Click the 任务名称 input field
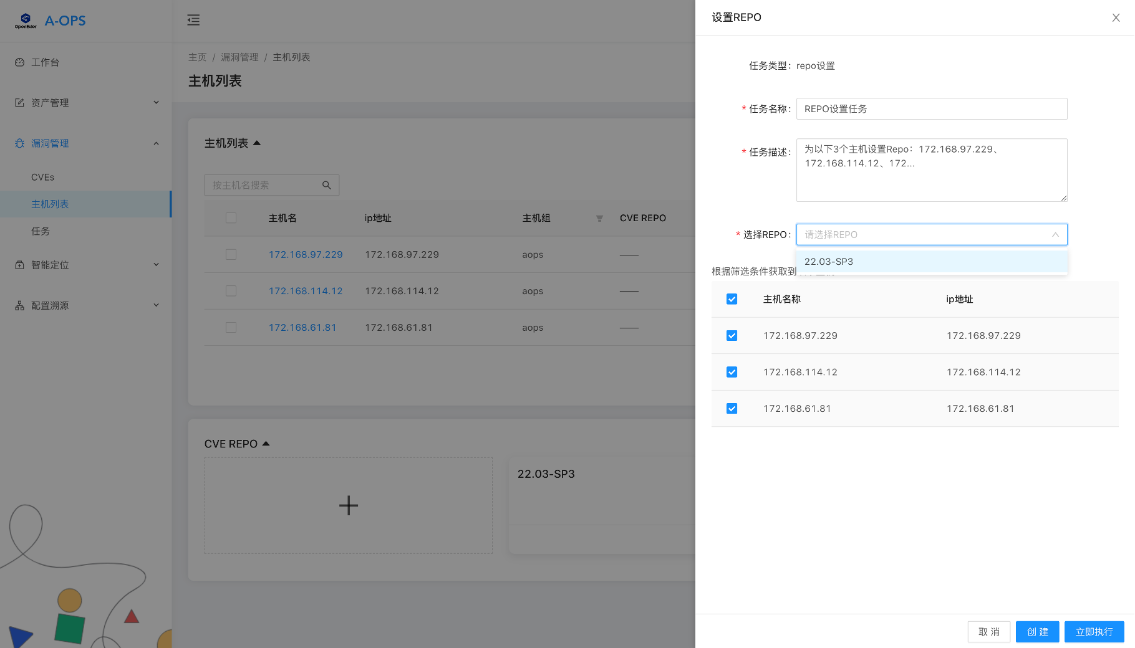1135x648 pixels. pos(931,108)
